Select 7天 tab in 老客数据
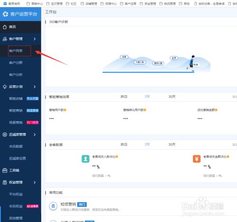The image size is (237, 222). (x=147, y=144)
